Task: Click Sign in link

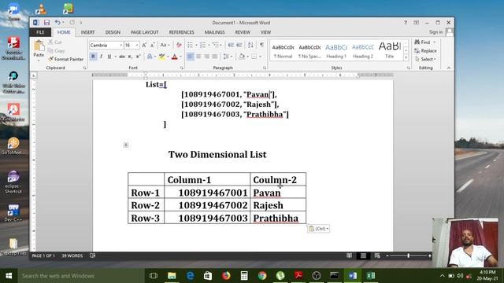Action: 435,32
